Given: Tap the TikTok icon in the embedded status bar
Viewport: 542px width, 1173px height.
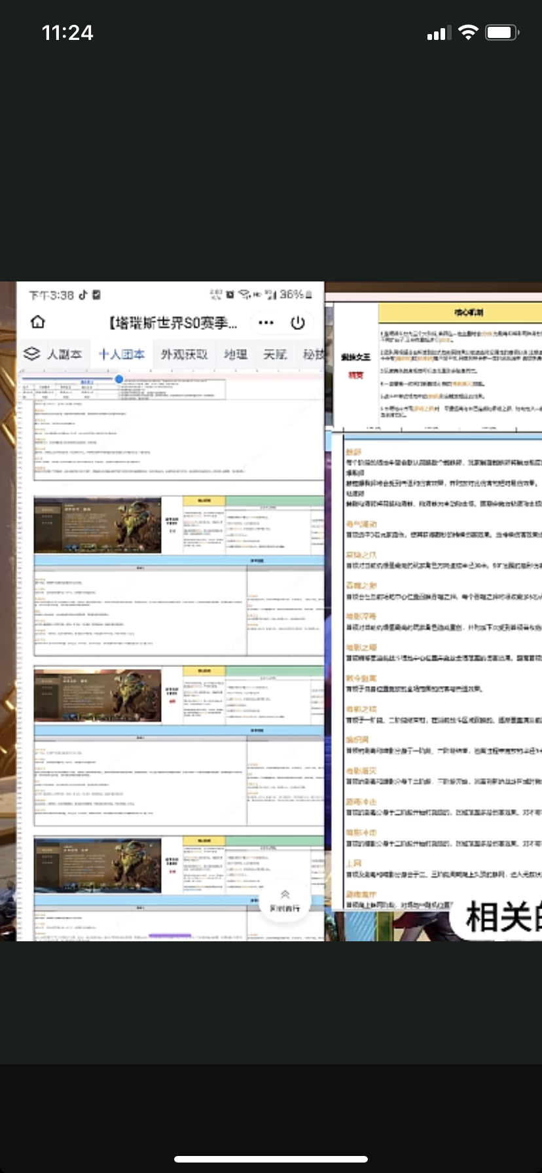Looking at the screenshot, I should coord(83,295).
